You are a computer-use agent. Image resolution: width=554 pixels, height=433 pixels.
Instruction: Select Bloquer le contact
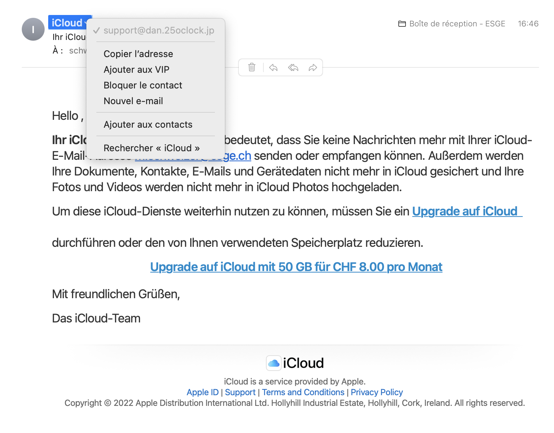pyautogui.click(x=143, y=85)
